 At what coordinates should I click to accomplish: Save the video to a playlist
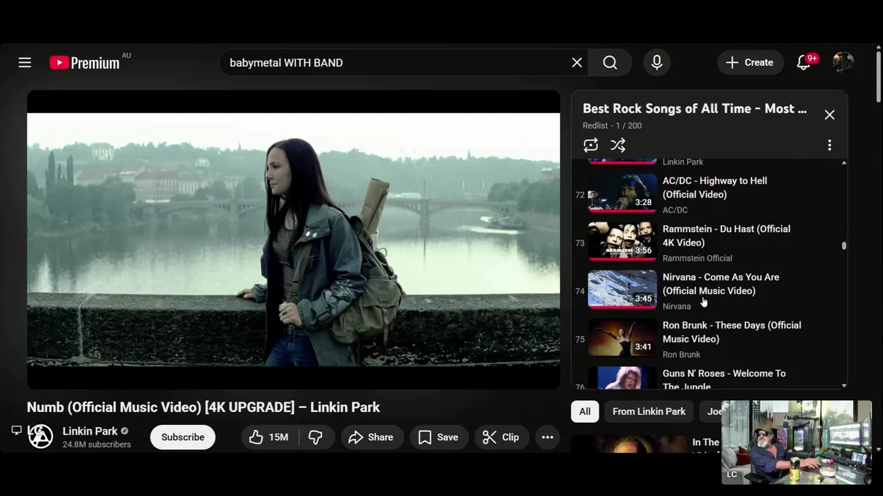tap(438, 437)
